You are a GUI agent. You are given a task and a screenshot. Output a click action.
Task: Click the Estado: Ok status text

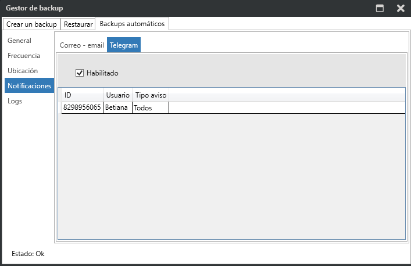point(28,254)
